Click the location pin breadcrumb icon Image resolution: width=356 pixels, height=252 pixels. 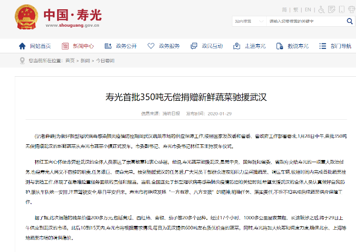[22, 60]
